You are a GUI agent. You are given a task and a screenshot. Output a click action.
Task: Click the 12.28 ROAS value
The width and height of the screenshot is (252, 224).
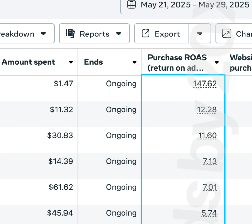(x=207, y=110)
